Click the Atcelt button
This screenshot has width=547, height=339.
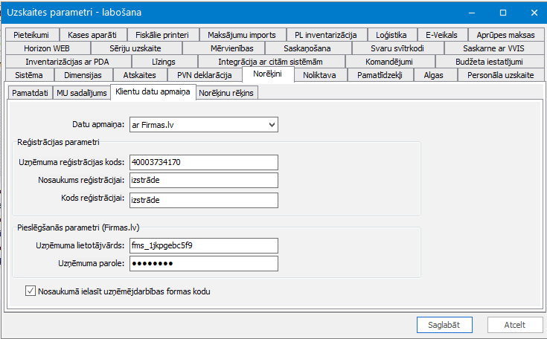tap(515, 325)
